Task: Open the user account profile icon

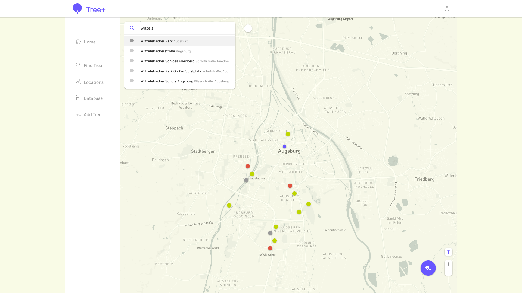Action: pos(447,9)
